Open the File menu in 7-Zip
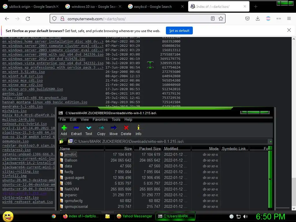The width and height of the screenshot is (296, 222). (63, 119)
